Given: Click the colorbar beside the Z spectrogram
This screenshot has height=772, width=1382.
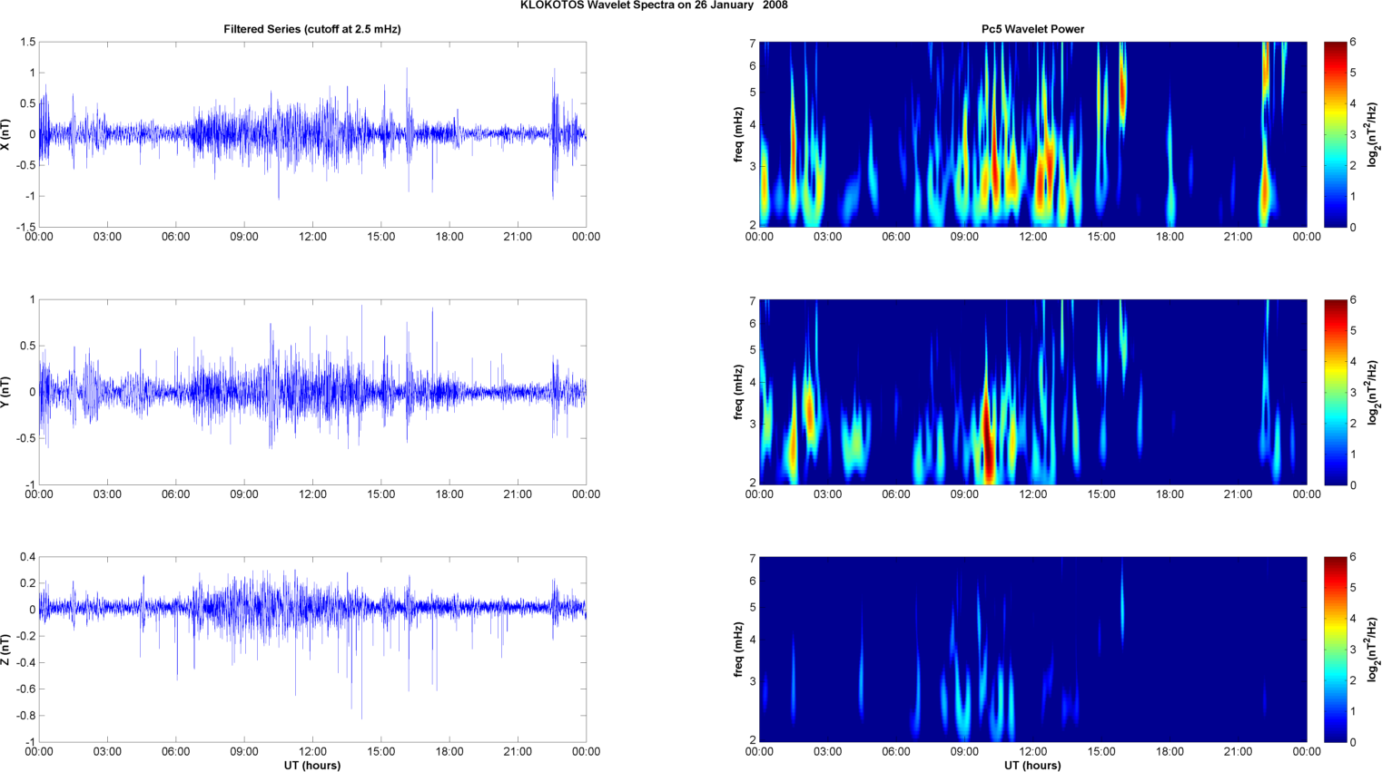Looking at the screenshot, I should point(1335,650).
